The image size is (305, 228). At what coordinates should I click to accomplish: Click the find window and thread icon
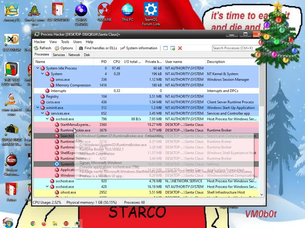[172, 48]
